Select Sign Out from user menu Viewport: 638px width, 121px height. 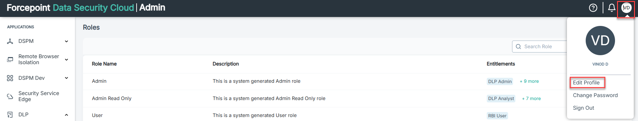[583, 108]
